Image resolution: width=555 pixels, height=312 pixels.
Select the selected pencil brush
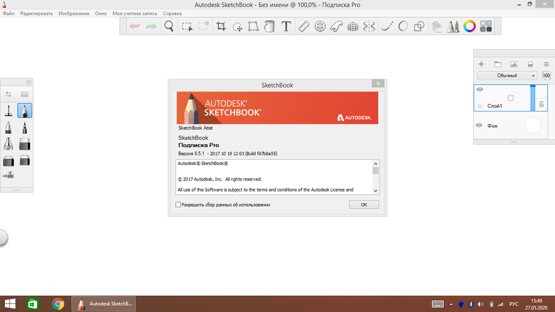coord(24,110)
